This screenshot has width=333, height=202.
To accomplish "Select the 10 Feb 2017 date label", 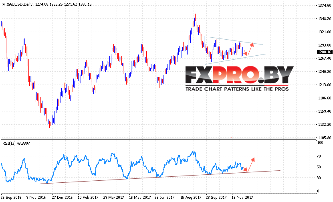I will 88,198.
